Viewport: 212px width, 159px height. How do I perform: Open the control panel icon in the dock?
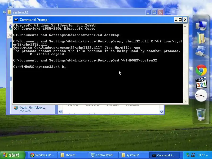(201, 51)
